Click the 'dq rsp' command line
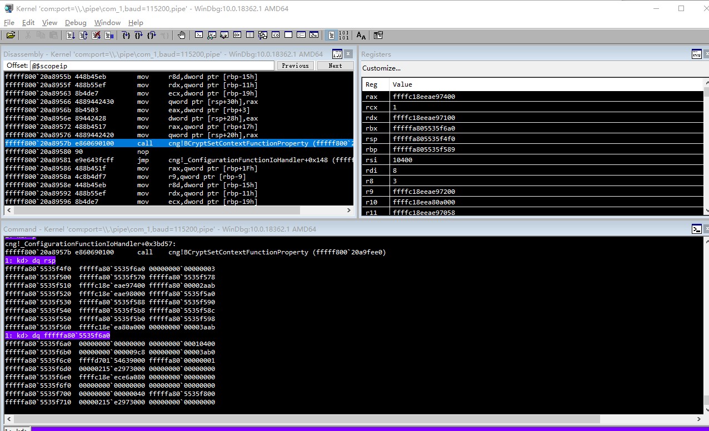Image resolution: width=709 pixels, height=431 pixels. pyautogui.click(x=30, y=260)
